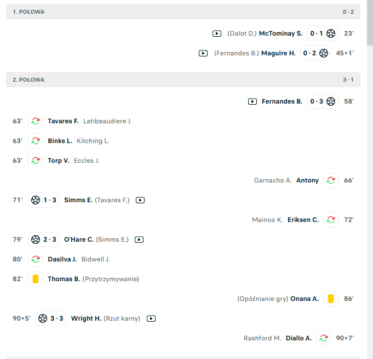The width and height of the screenshot is (373, 359).
Task: Click the vertical scrollbar thumb
Action: [x=370, y=22]
